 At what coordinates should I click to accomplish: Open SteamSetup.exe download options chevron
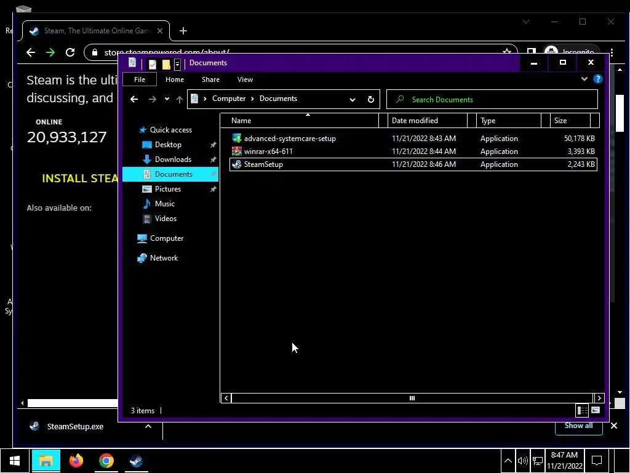(x=148, y=426)
